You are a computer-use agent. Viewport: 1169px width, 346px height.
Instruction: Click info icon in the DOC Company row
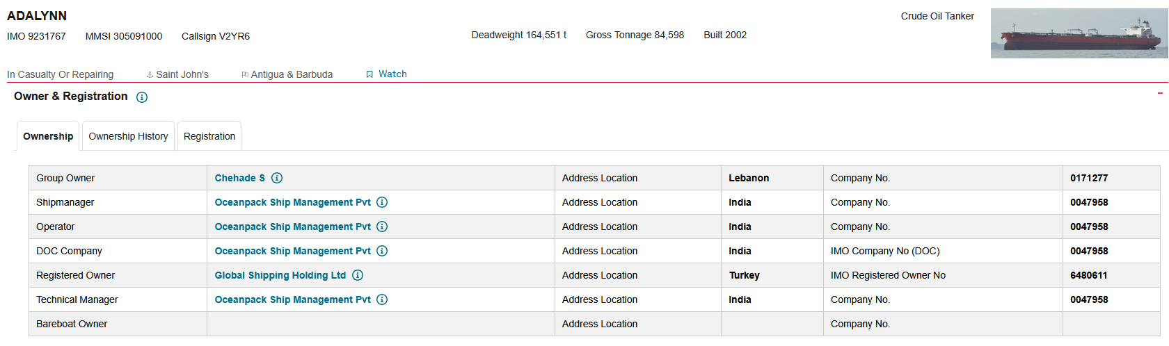pyautogui.click(x=382, y=251)
